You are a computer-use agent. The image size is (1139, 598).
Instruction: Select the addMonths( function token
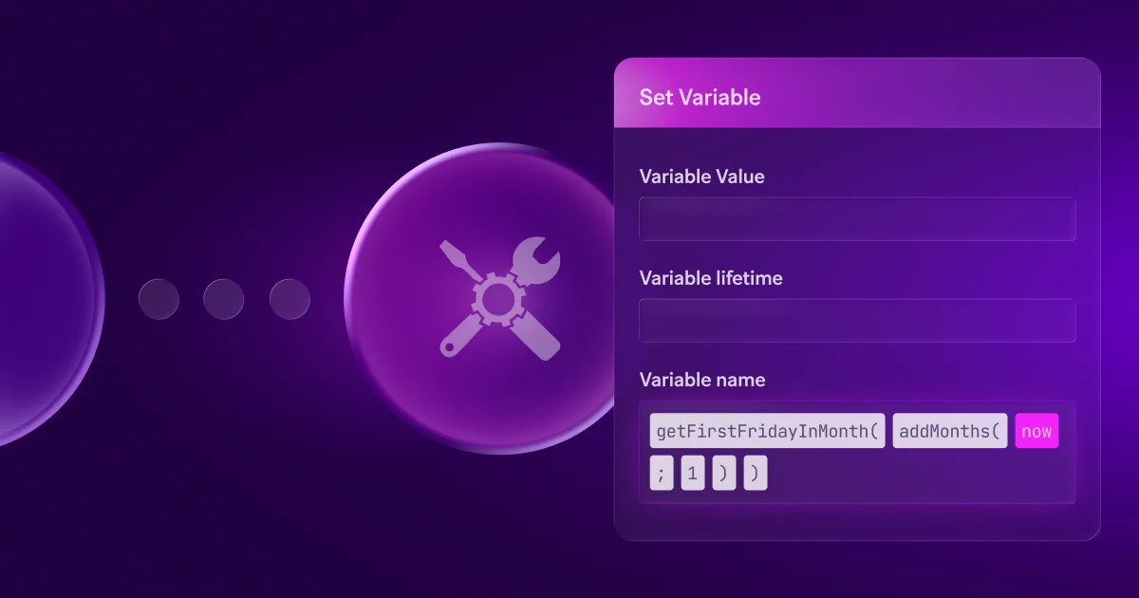(x=950, y=431)
